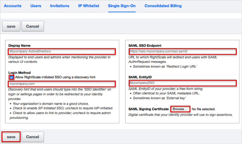Open the Accounts tab
This screenshot has width=242, height=144.
coord(13,6)
